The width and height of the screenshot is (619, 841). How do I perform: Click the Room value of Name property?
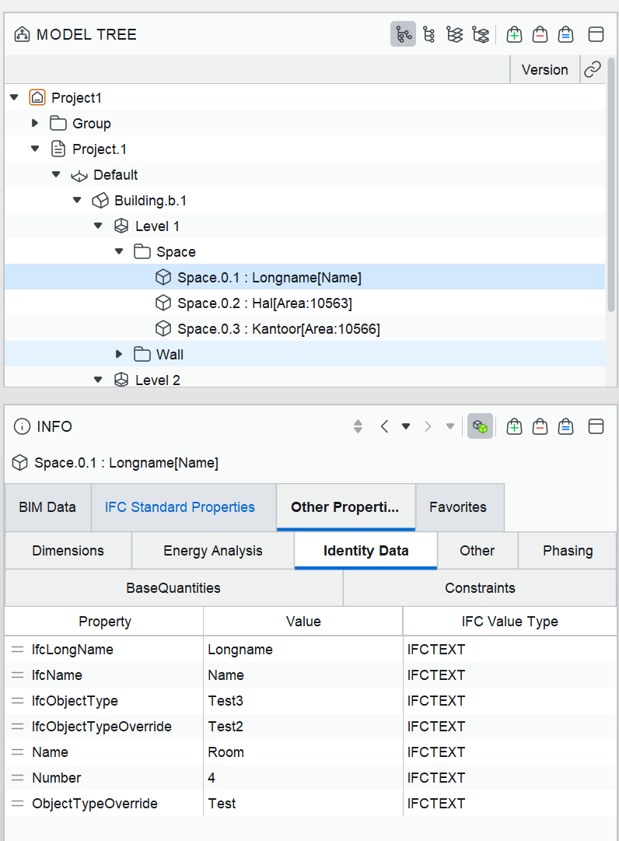pyautogui.click(x=226, y=752)
